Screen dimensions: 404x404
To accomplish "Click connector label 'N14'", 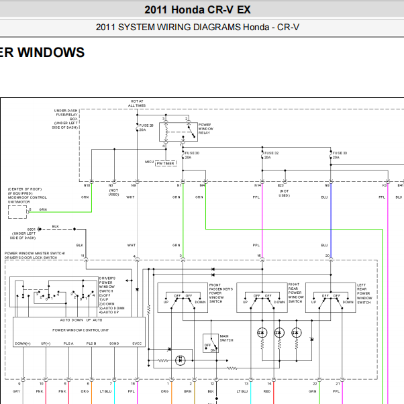I will tap(258, 185).
